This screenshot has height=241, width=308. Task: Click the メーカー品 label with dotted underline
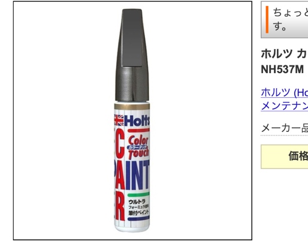[x=285, y=128]
